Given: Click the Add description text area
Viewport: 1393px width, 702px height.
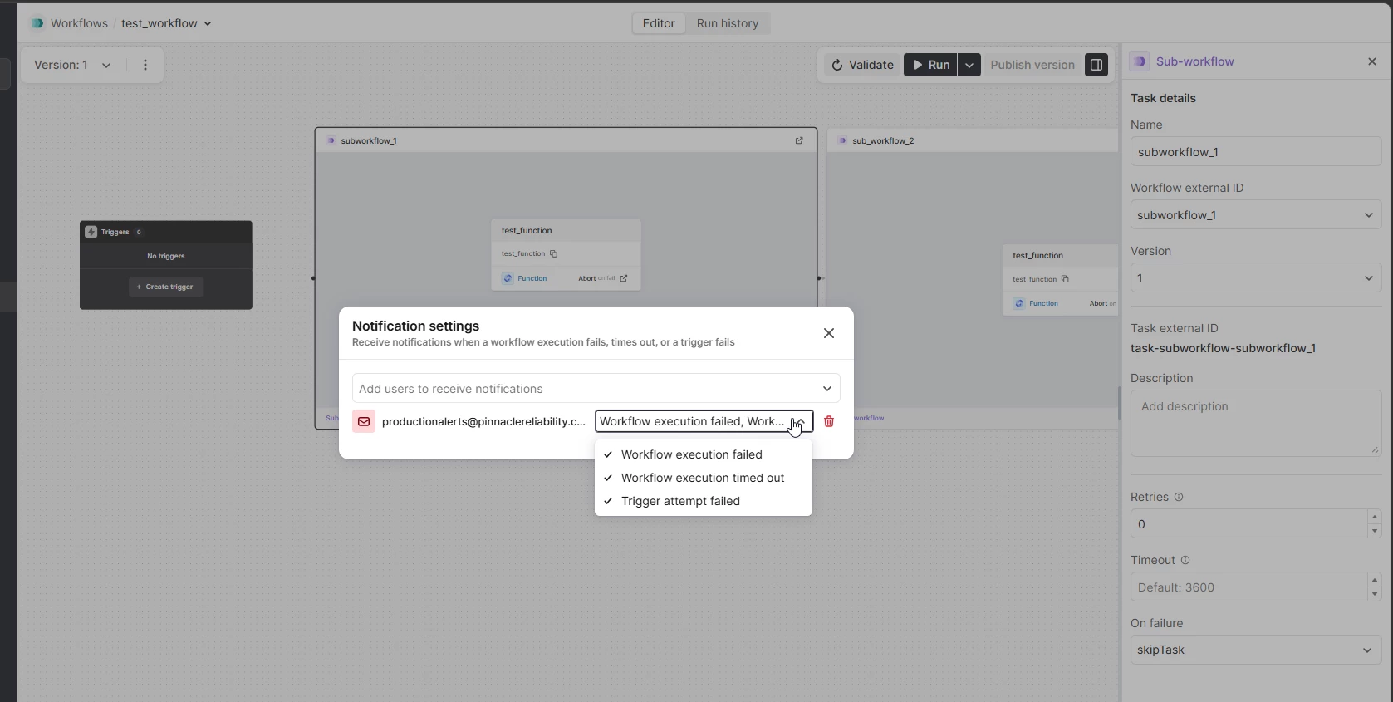Looking at the screenshot, I should (1255, 424).
